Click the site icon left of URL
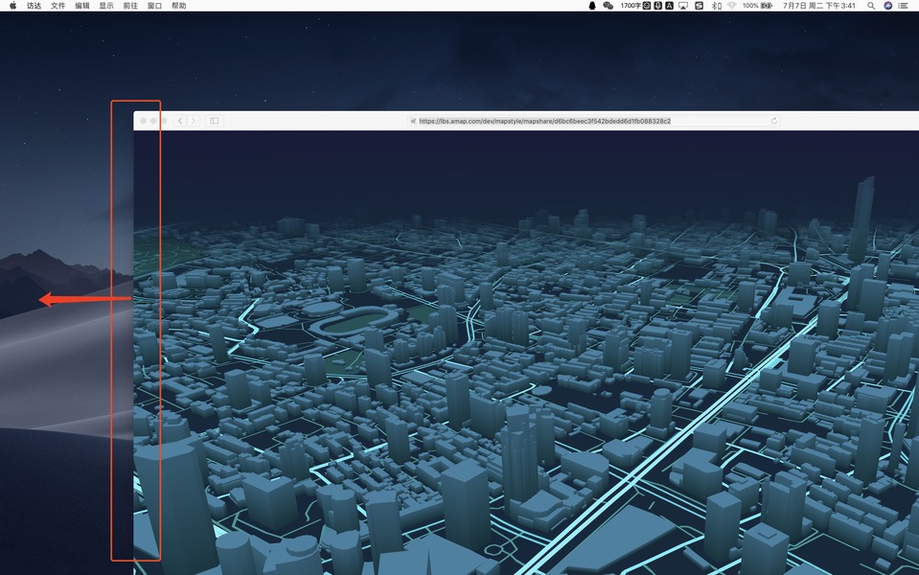The image size is (919, 575). [413, 121]
